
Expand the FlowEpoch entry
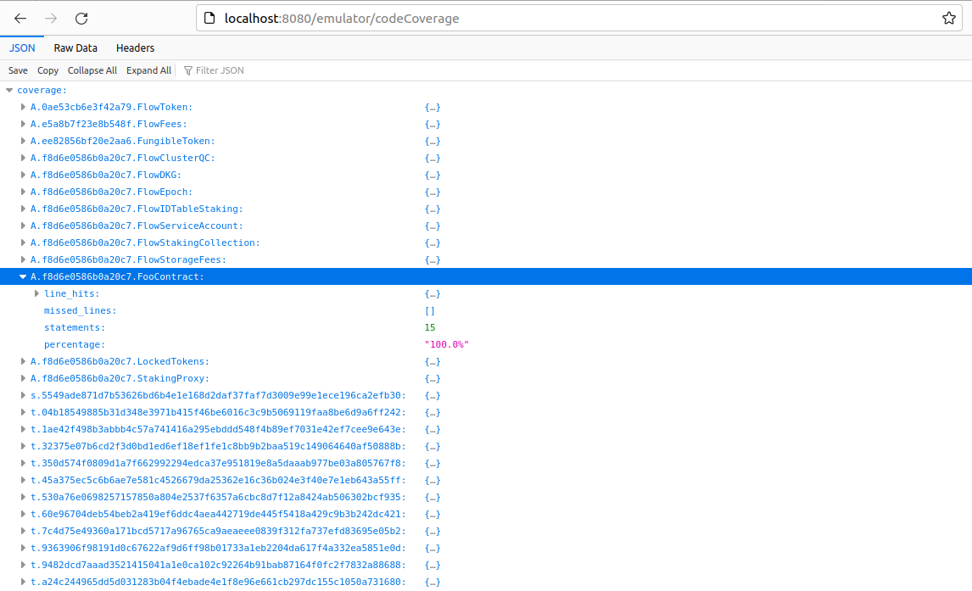point(23,192)
